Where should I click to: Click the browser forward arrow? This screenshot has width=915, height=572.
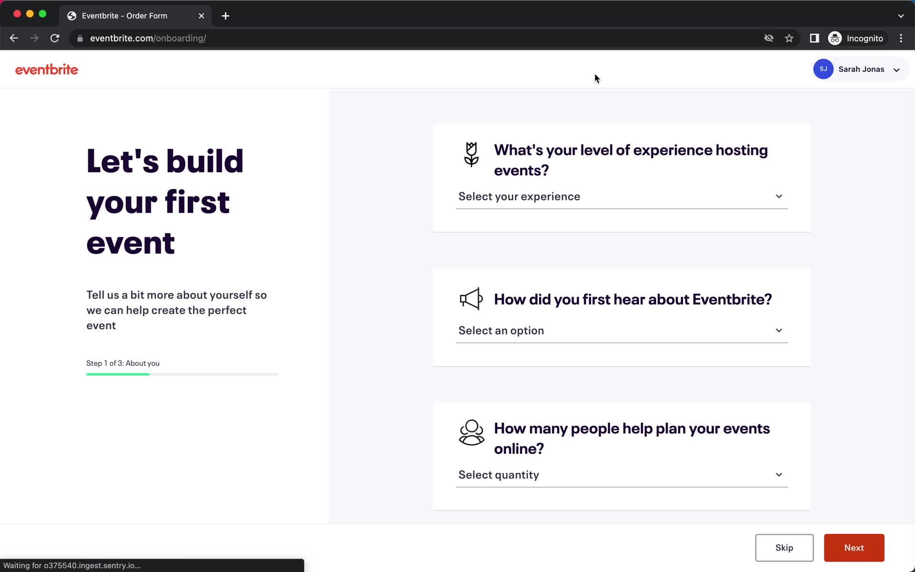point(34,38)
